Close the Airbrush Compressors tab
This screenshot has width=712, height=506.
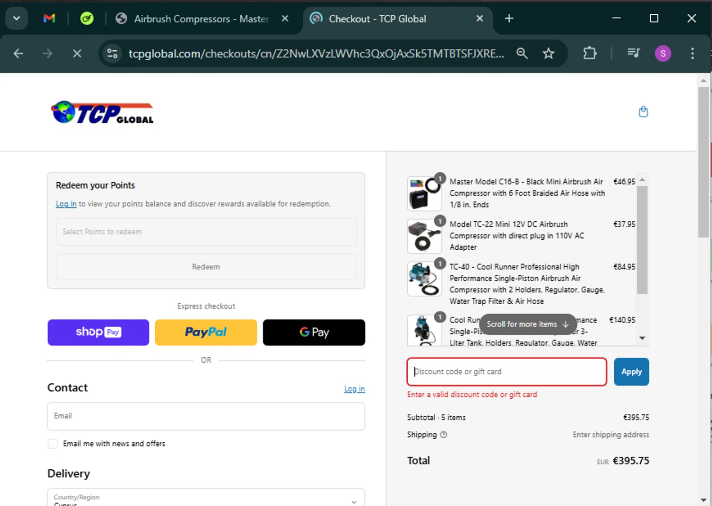[x=285, y=19]
